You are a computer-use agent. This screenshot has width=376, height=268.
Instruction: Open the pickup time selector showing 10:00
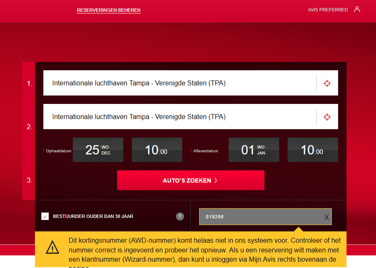(x=157, y=150)
